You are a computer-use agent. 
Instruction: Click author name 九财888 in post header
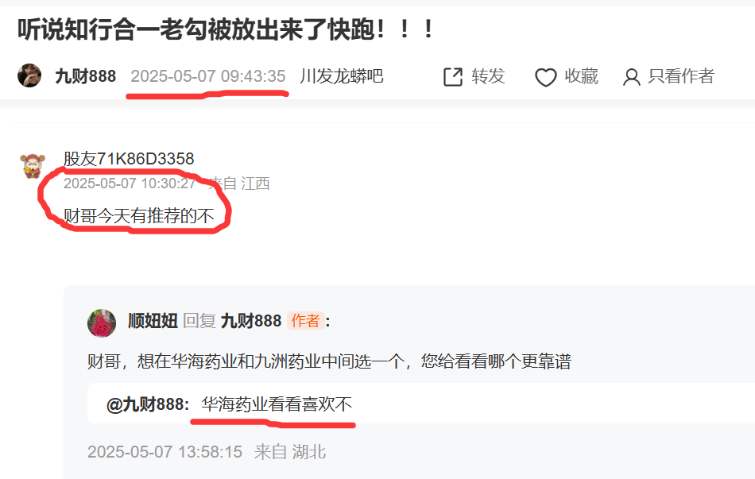click(86, 76)
